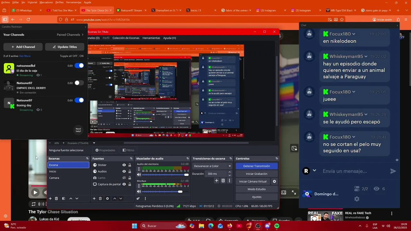Delete the selected scene with the Escenas trash icon

tap(57, 199)
